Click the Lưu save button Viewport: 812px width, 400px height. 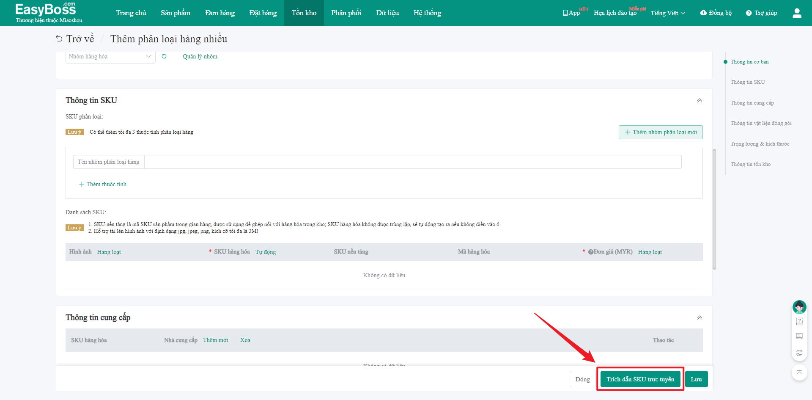tap(696, 379)
